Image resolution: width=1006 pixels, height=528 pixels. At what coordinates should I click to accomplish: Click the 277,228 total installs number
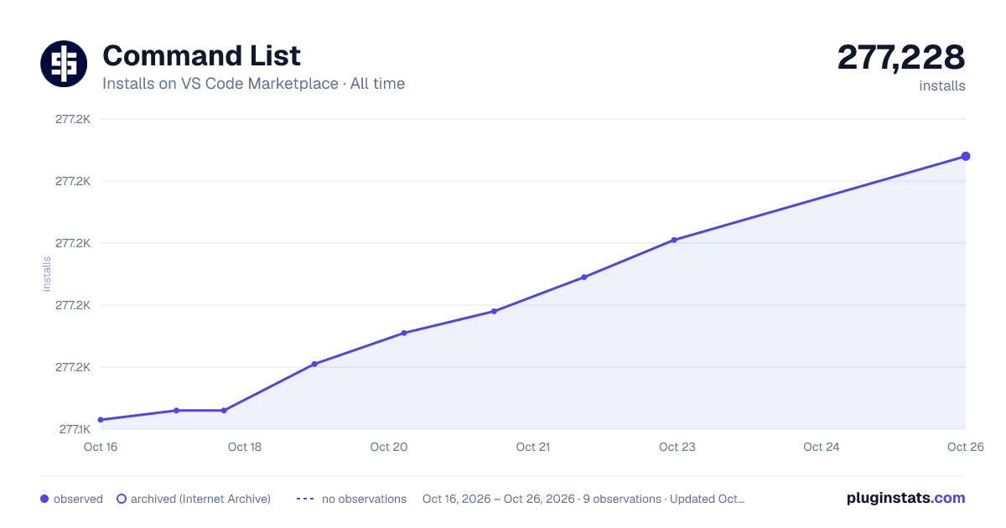click(901, 57)
